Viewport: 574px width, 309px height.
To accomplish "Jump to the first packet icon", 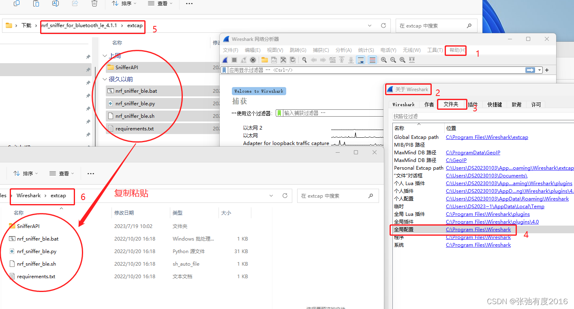I will coord(342,60).
